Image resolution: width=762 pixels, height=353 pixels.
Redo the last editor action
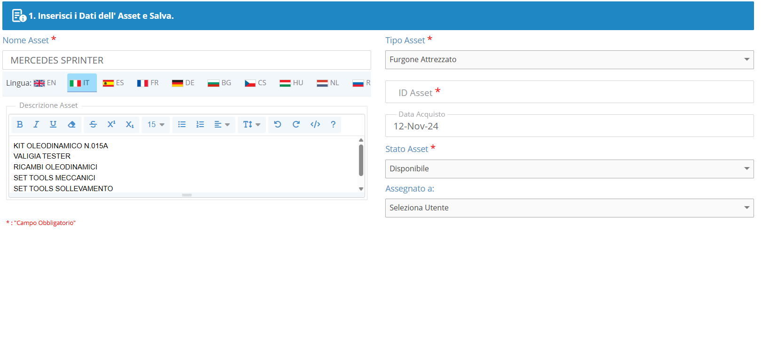296,124
